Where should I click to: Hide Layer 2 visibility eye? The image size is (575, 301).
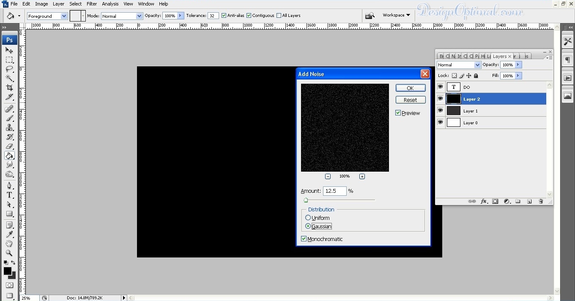441,99
